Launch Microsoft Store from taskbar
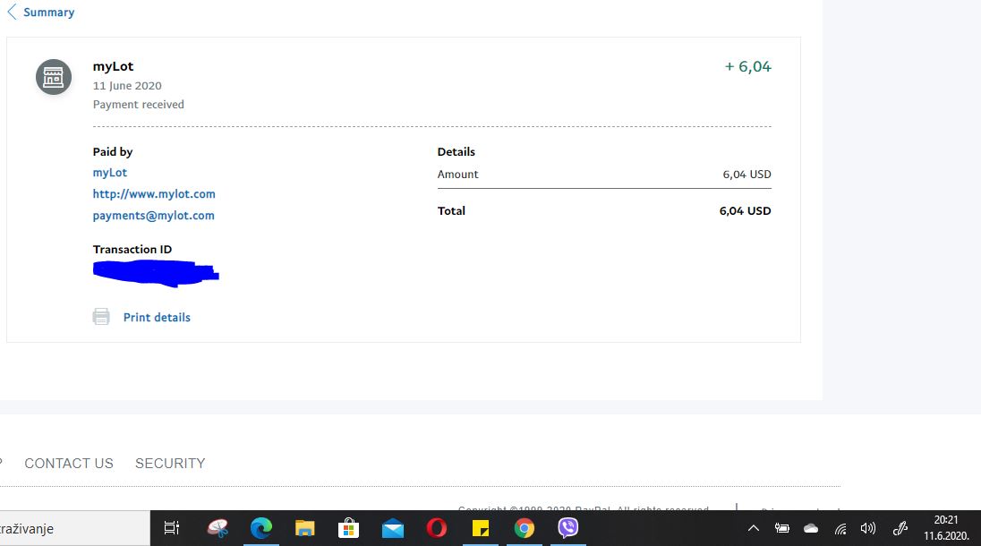The height and width of the screenshot is (546, 981). pyautogui.click(x=348, y=528)
